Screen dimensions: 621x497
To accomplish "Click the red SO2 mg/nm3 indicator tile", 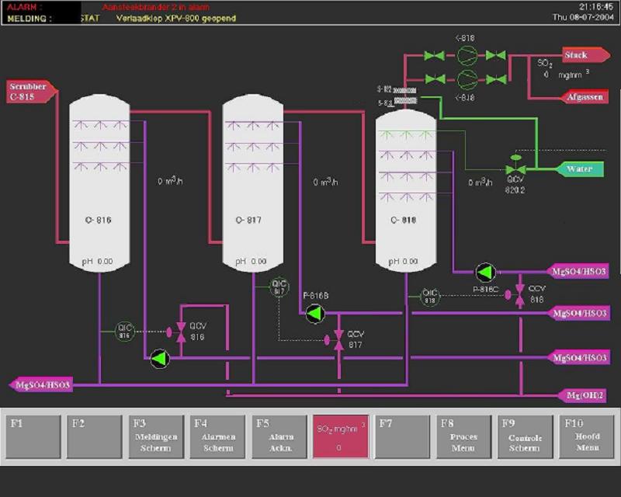I will tap(341, 436).
